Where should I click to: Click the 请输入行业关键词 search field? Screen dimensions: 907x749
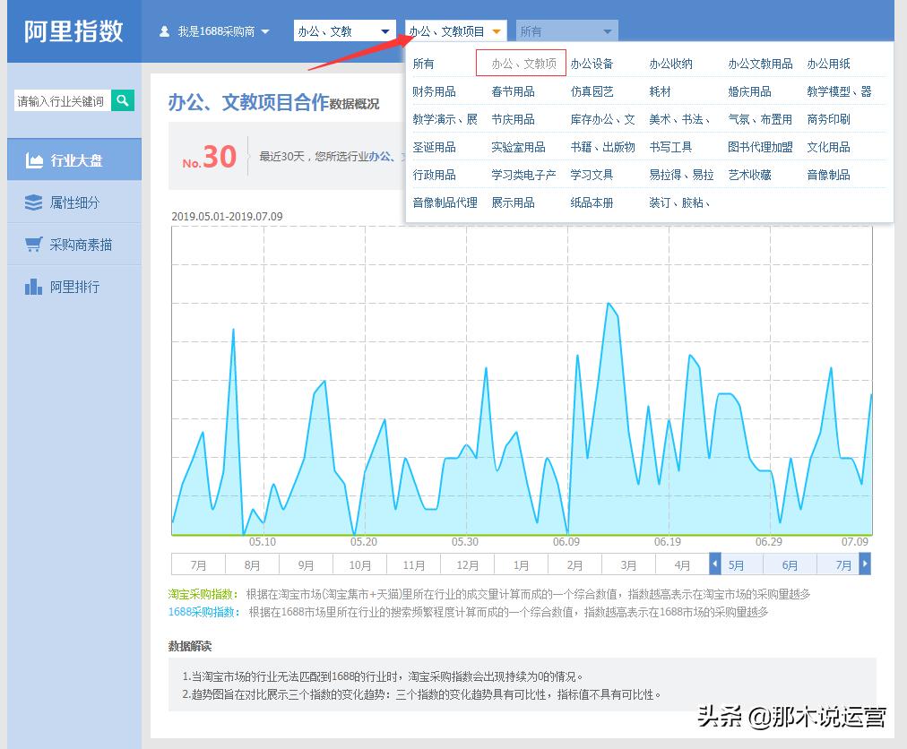click(x=63, y=101)
